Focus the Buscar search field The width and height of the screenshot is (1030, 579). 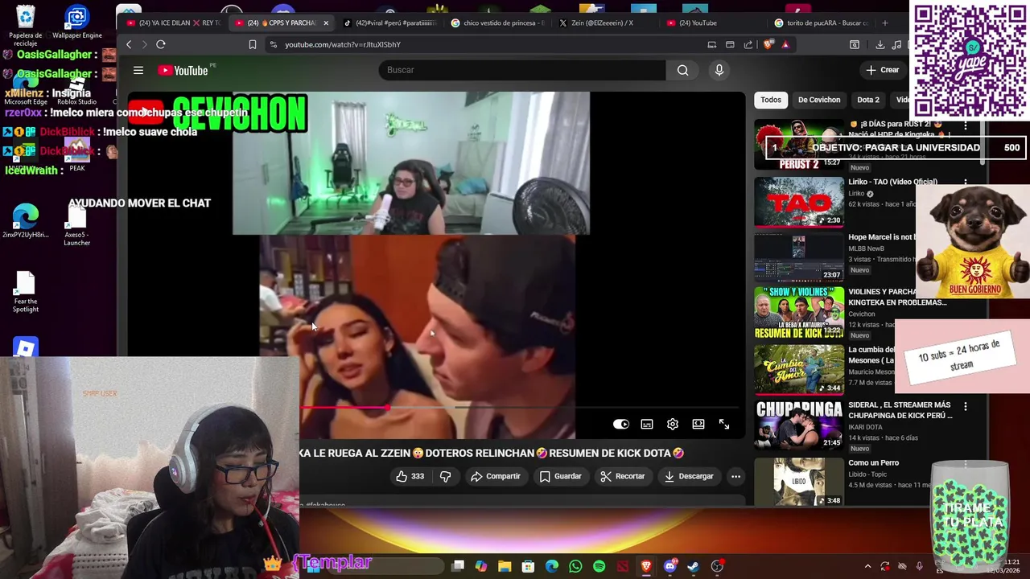pos(522,70)
